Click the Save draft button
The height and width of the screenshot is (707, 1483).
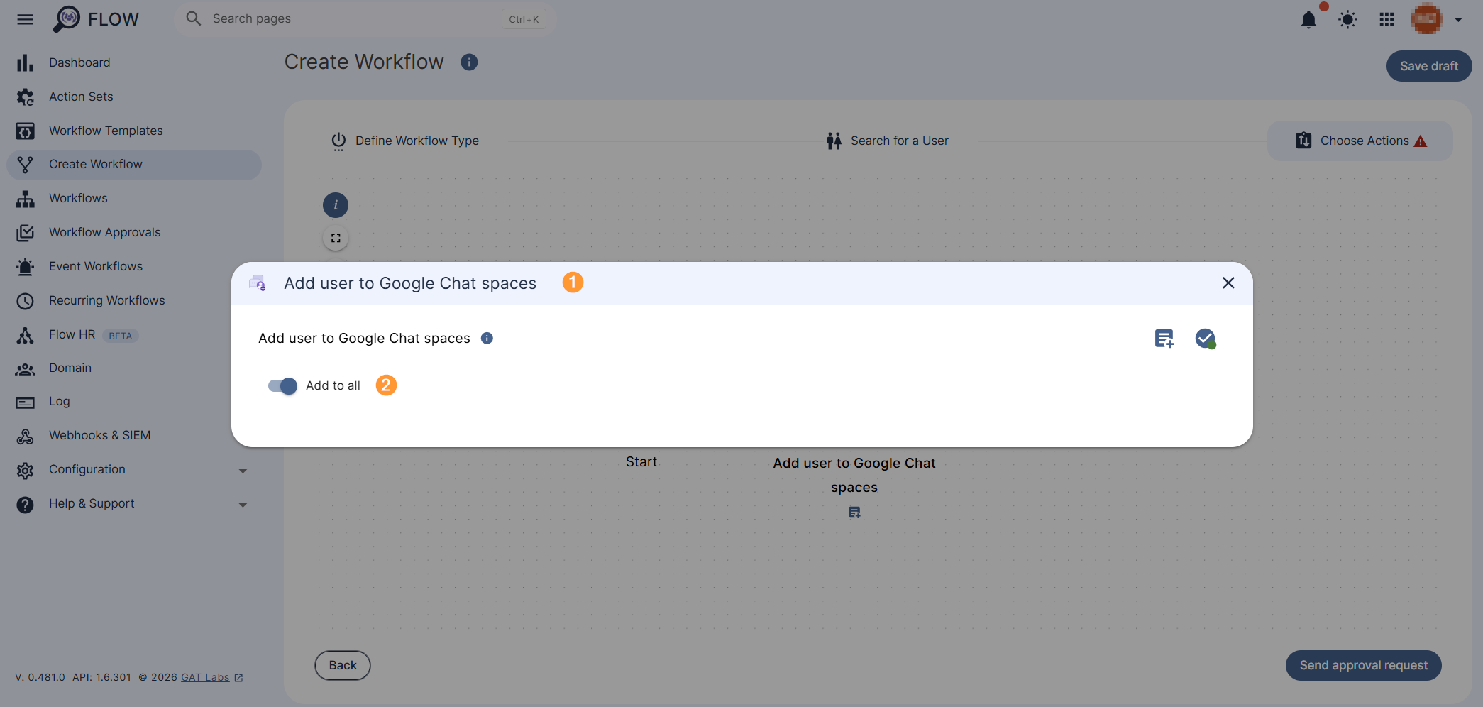click(1428, 66)
